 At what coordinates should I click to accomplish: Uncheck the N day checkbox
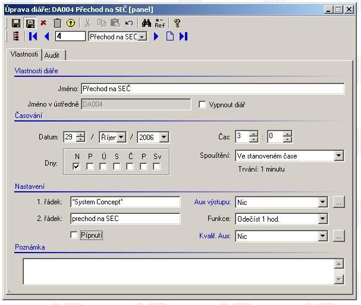click(x=76, y=167)
